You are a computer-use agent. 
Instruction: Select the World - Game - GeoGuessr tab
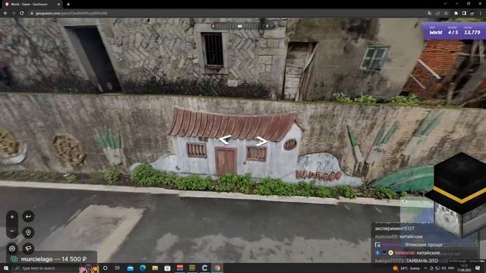[31, 5]
